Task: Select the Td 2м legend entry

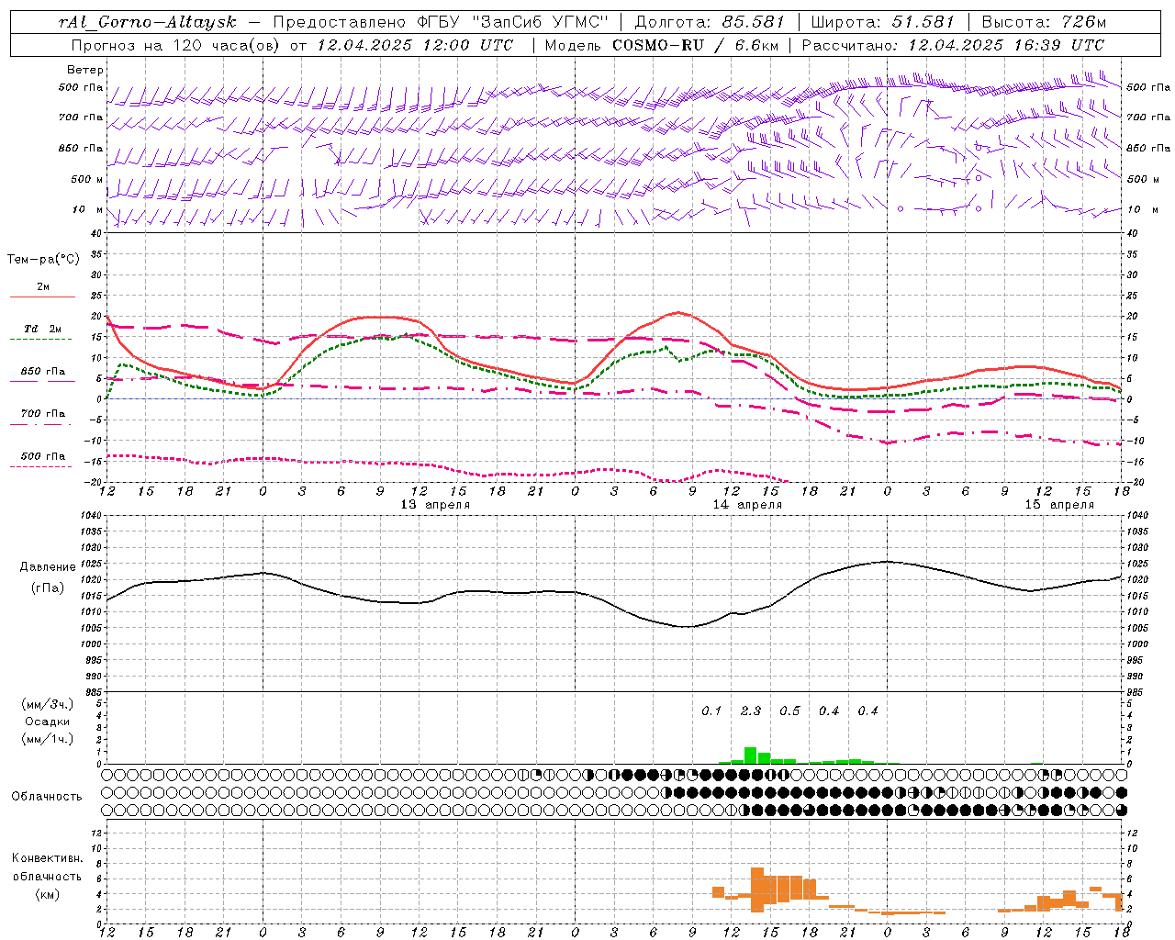Action: [x=42, y=330]
